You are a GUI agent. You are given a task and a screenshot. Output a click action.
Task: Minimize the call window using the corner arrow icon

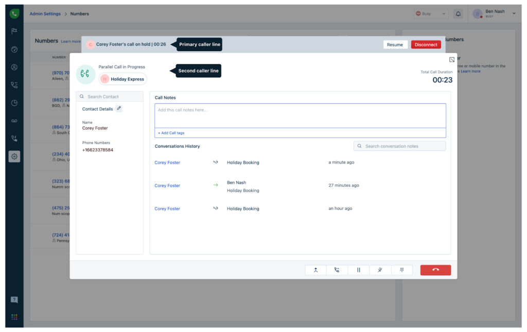451,60
